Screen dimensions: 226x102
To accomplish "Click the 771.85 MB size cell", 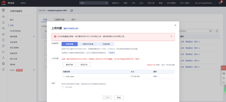I will [x=135, y=76].
